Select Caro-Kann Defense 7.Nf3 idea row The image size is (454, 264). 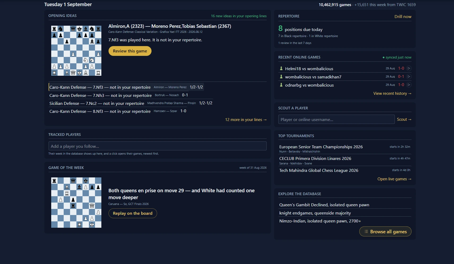coord(126,87)
